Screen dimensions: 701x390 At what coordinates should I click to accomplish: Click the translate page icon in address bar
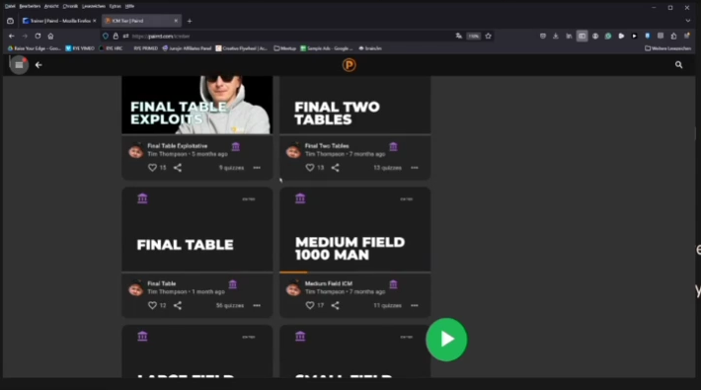[x=459, y=36]
